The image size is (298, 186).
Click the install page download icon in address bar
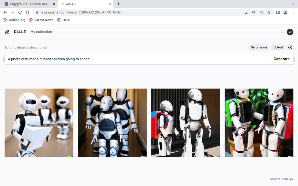click(246, 12)
